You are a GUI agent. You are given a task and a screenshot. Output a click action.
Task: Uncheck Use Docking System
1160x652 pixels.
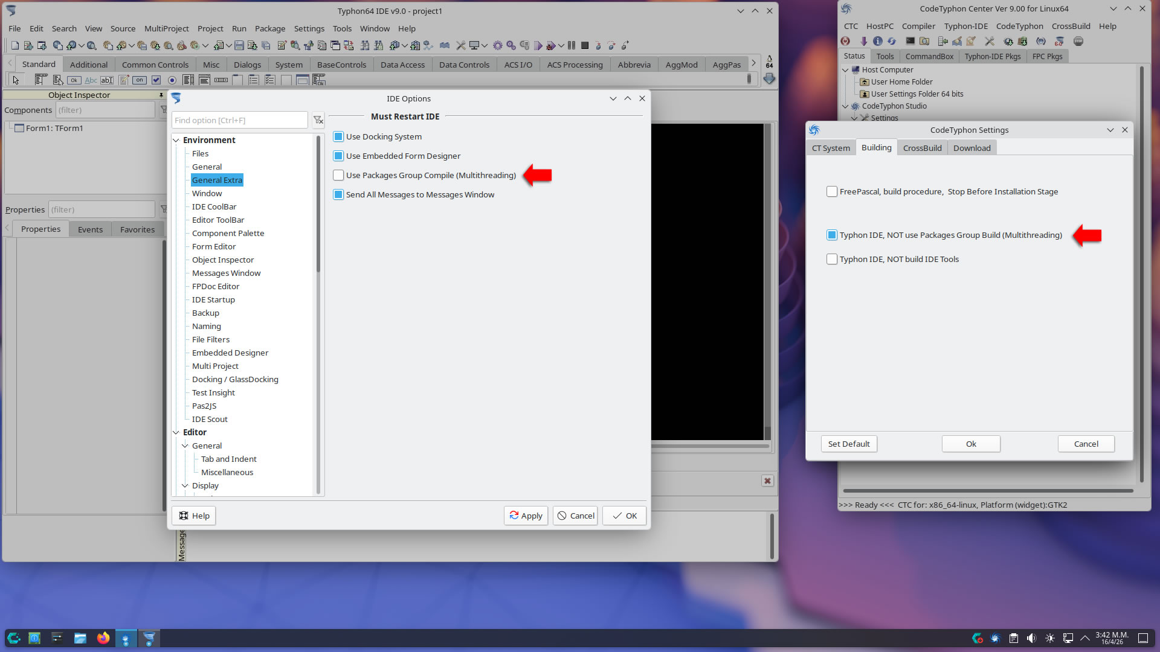pos(338,136)
